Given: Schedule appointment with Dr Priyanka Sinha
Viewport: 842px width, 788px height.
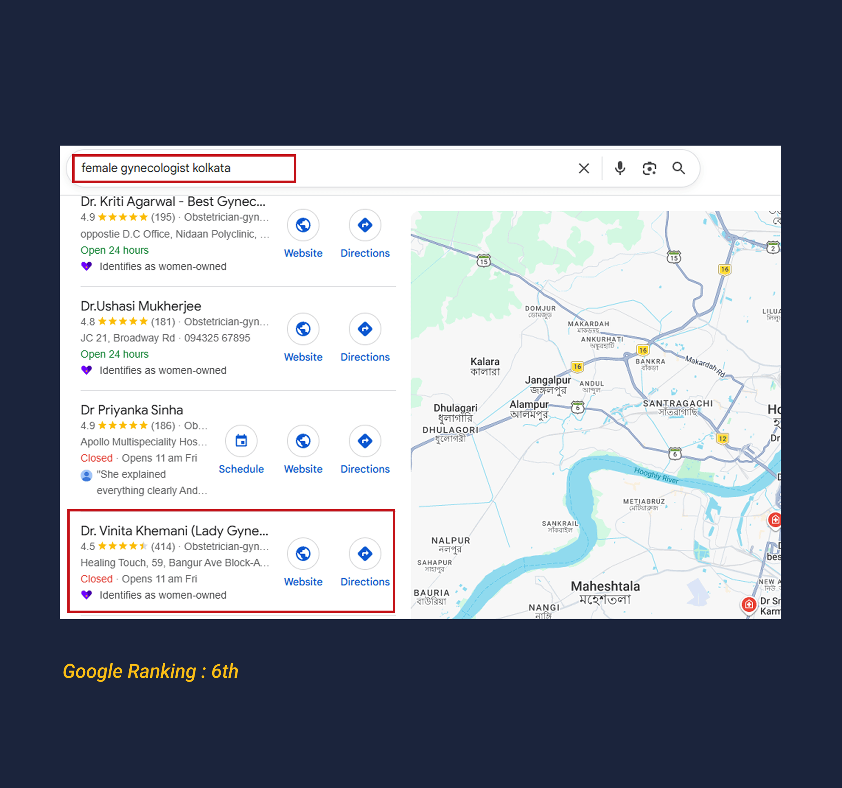Looking at the screenshot, I should pos(241,441).
